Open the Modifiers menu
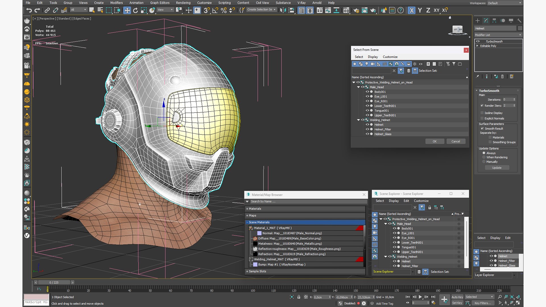 click(117, 3)
